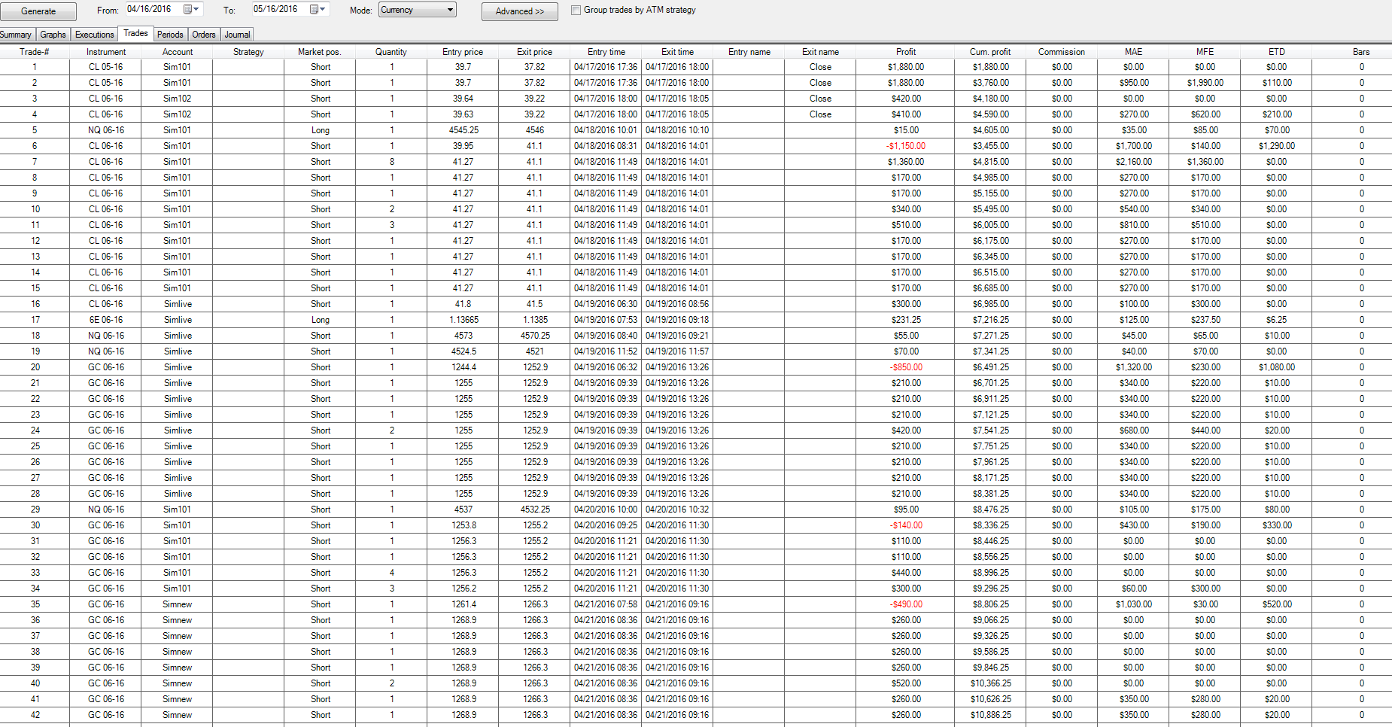1392x727 pixels.
Task: Click the exit price cell 4570.25
Action: (535, 336)
